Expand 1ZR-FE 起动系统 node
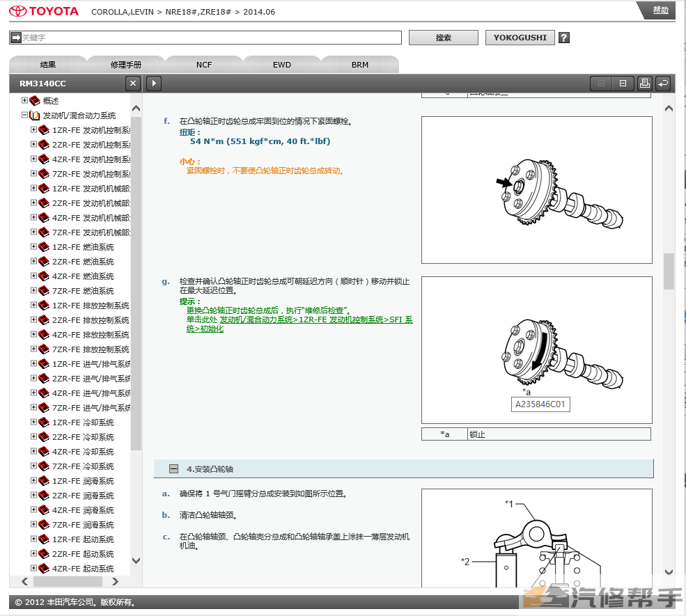Viewport: 686px width, 616px height. [x=33, y=539]
